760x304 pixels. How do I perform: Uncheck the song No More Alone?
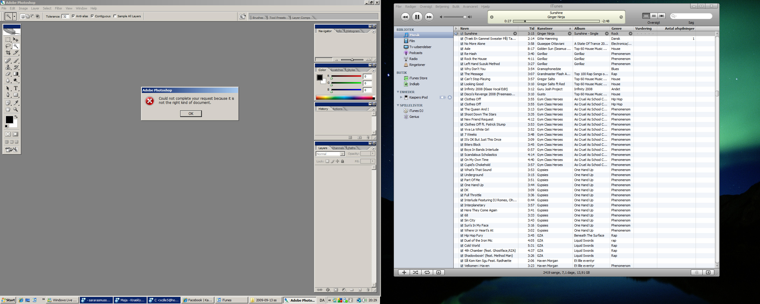pos(462,44)
